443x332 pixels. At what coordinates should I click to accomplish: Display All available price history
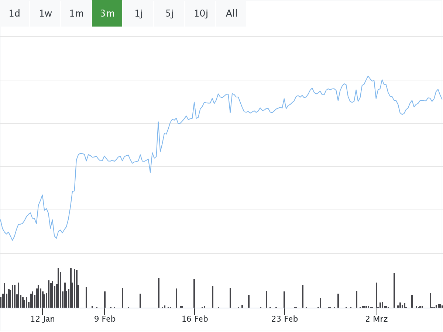pos(231,14)
